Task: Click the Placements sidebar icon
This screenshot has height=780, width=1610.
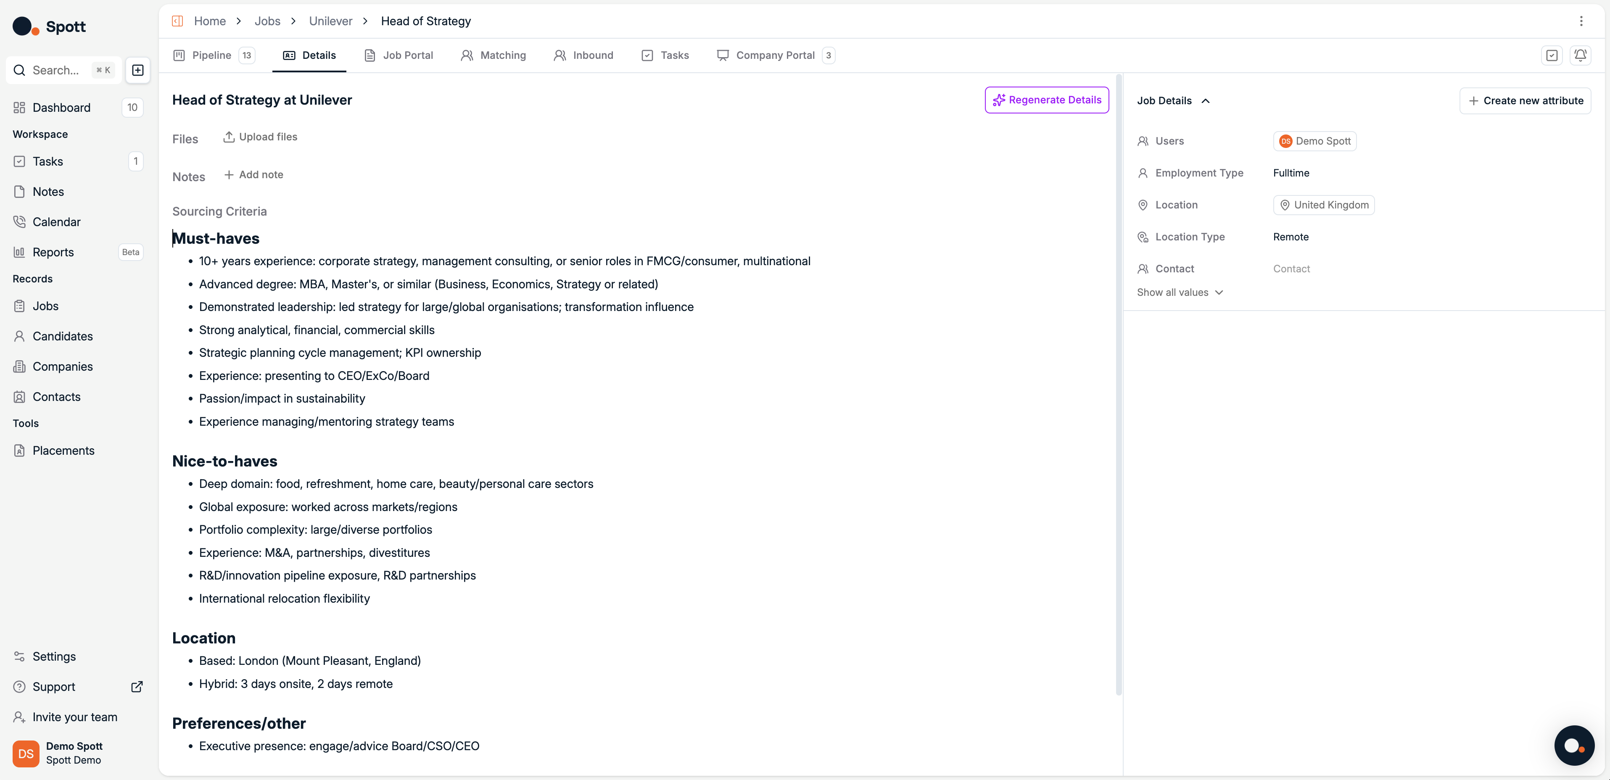Action: point(19,451)
